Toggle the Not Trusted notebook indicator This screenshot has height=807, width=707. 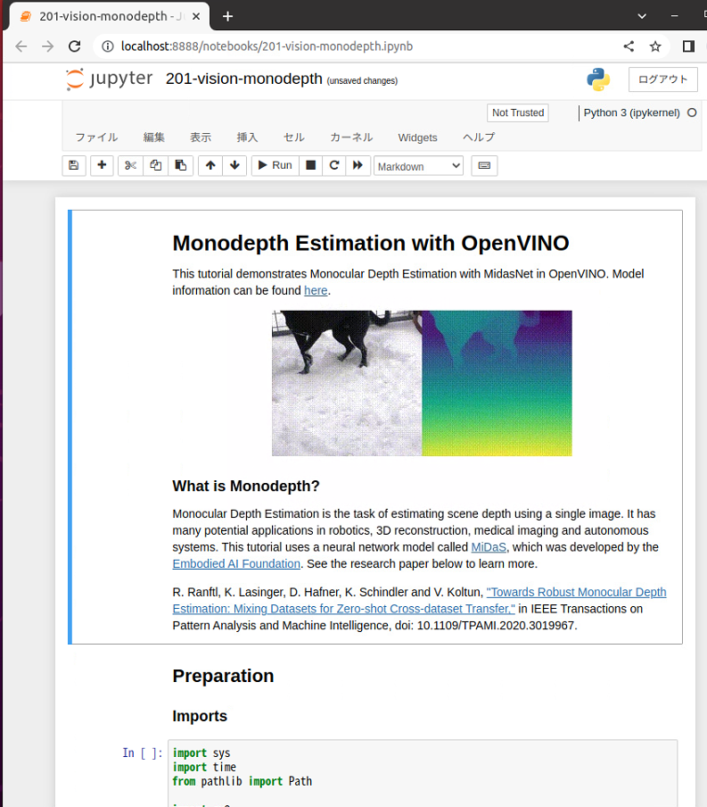point(518,112)
